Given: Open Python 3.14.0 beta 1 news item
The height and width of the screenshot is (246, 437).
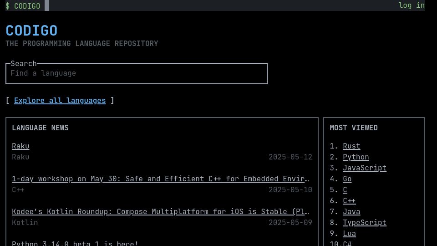Looking at the screenshot, I should pyautogui.click(x=75, y=243).
